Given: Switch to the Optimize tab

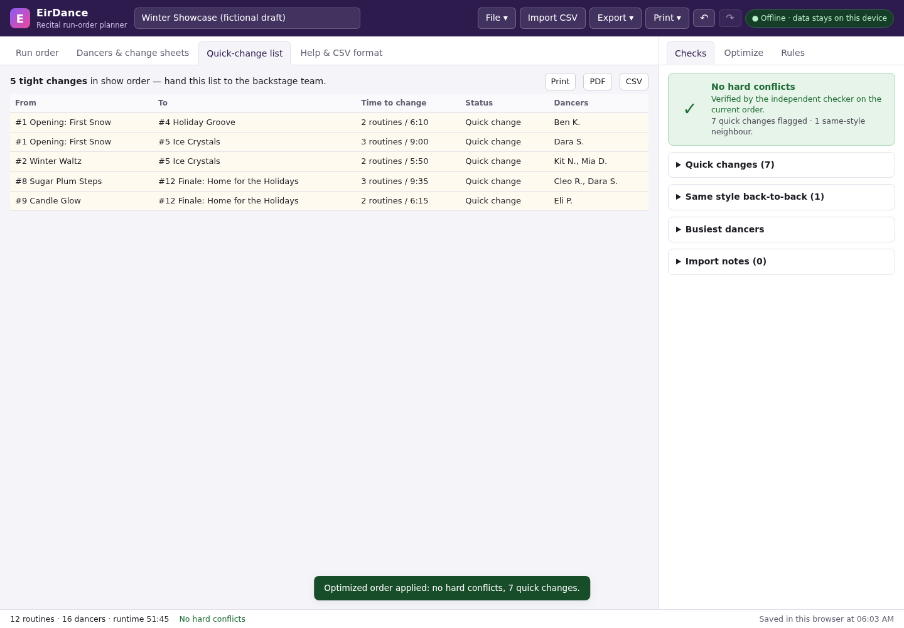Looking at the screenshot, I should click(744, 53).
